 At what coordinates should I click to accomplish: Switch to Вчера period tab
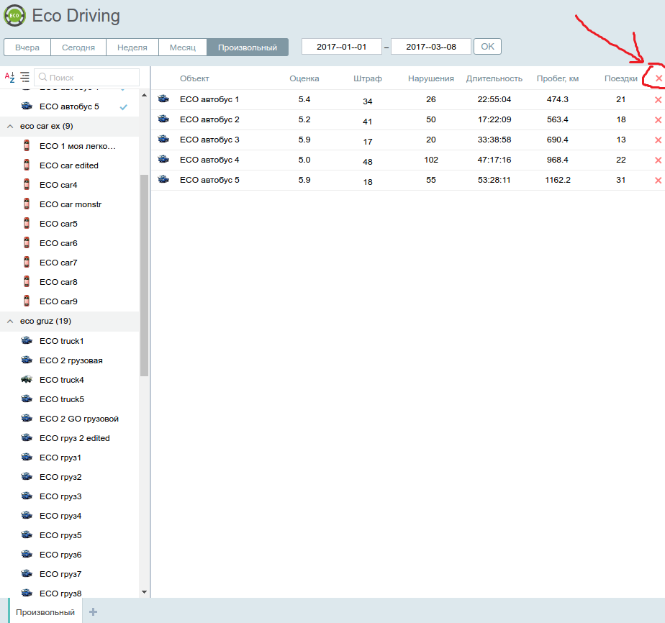pyautogui.click(x=27, y=47)
